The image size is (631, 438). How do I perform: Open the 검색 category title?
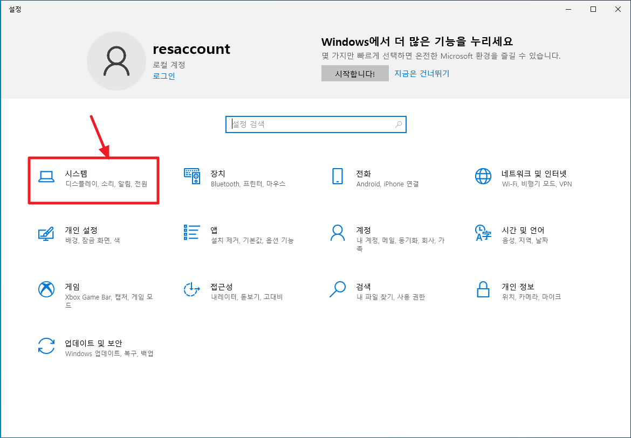click(363, 287)
